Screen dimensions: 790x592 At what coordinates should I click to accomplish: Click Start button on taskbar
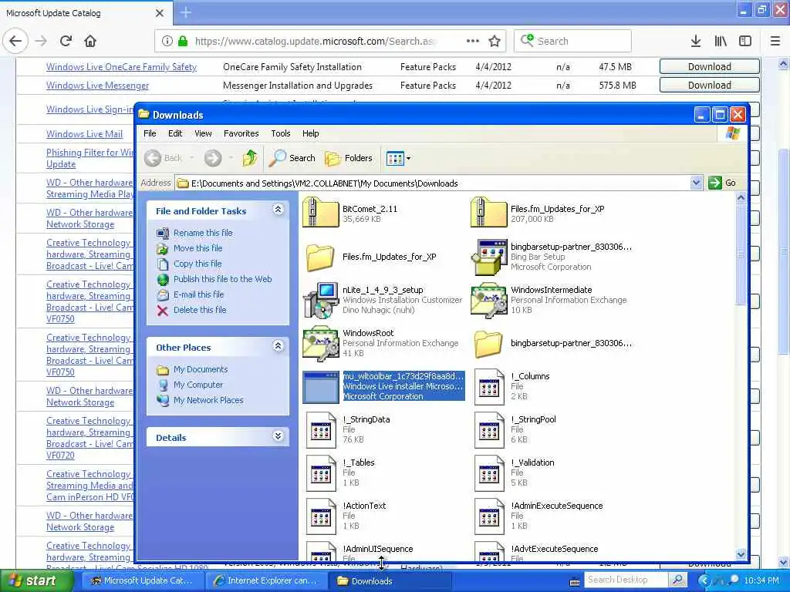(x=36, y=580)
